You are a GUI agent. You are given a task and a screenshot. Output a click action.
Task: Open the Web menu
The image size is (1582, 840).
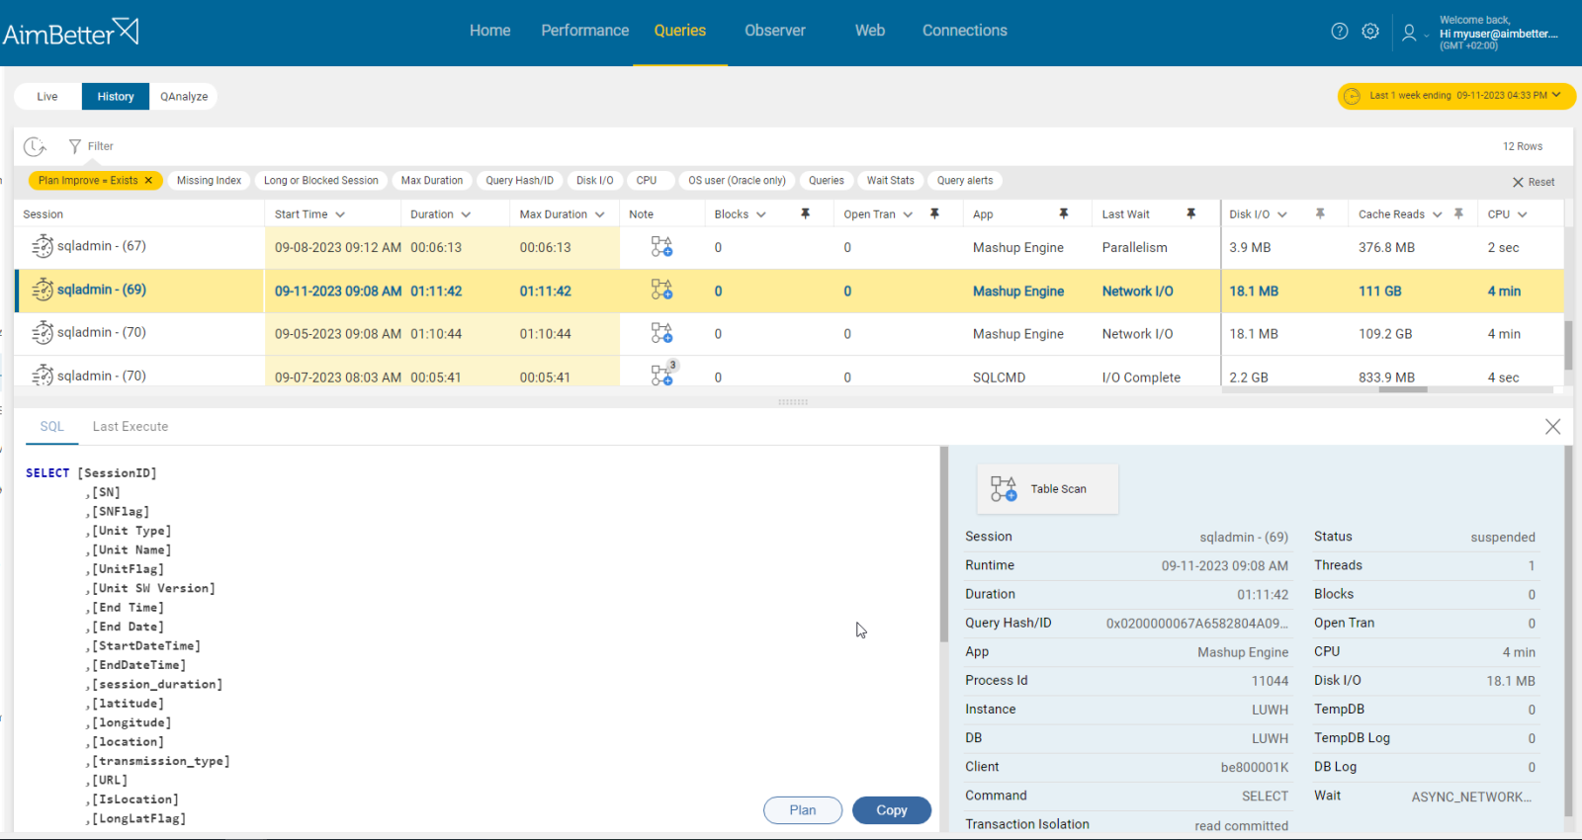[x=870, y=31]
